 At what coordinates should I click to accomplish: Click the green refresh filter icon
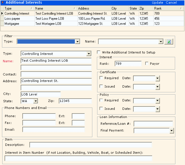point(169,42)
